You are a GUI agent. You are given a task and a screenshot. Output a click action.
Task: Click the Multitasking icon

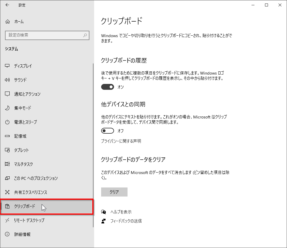[x=7, y=164]
